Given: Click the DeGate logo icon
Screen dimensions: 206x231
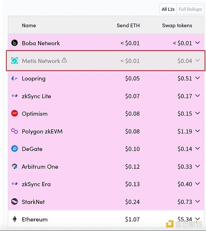Looking at the screenshot, I should tap(14, 149).
